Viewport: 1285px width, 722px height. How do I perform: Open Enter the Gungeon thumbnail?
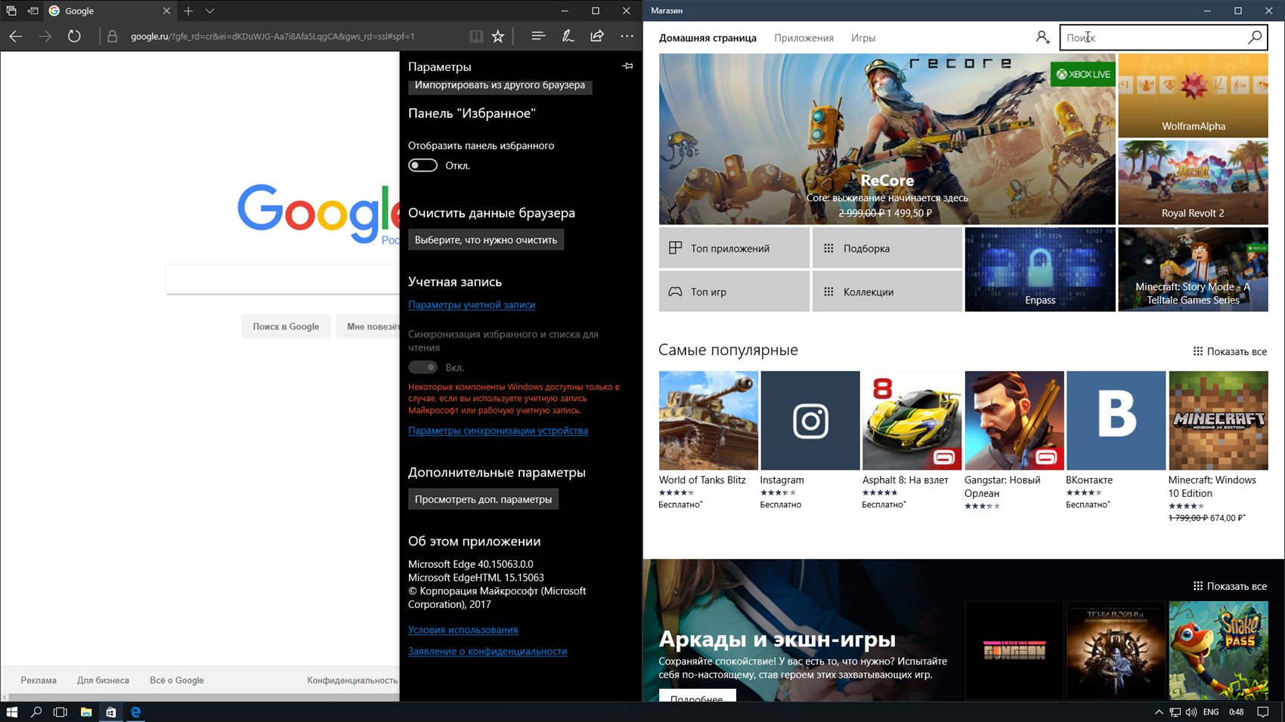[1014, 650]
